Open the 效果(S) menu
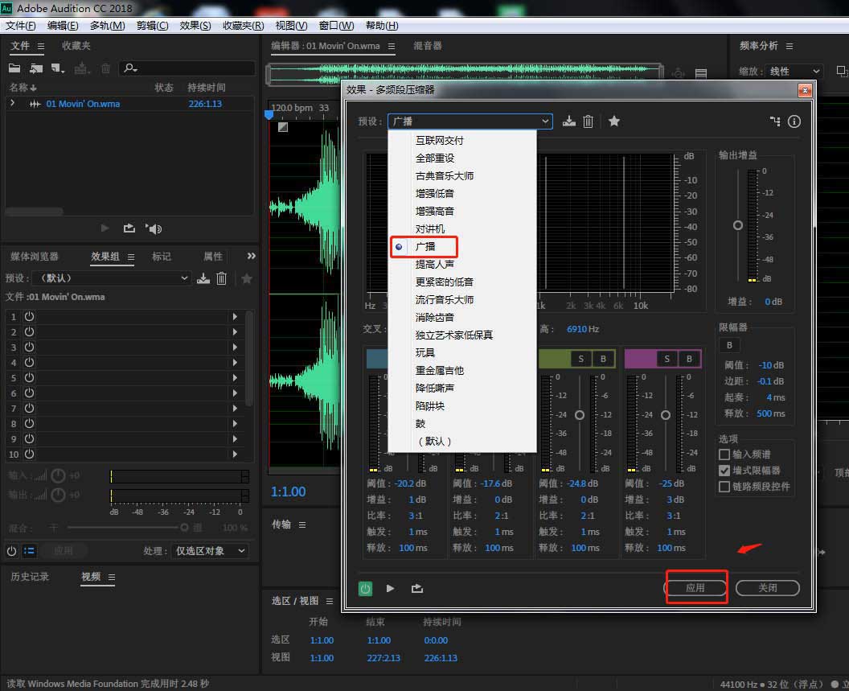The width and height of the screenshot is (849, 691). click(x=195, y=26)
